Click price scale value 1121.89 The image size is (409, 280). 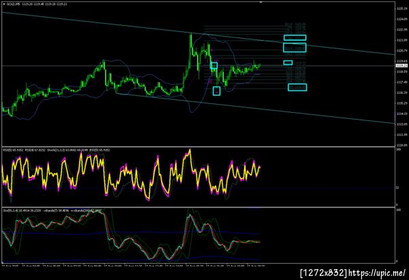point(402,40)
